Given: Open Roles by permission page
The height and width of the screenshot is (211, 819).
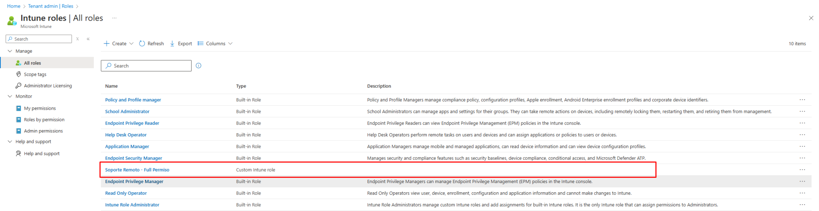Looking at the screenshot, I should [44, 120].
